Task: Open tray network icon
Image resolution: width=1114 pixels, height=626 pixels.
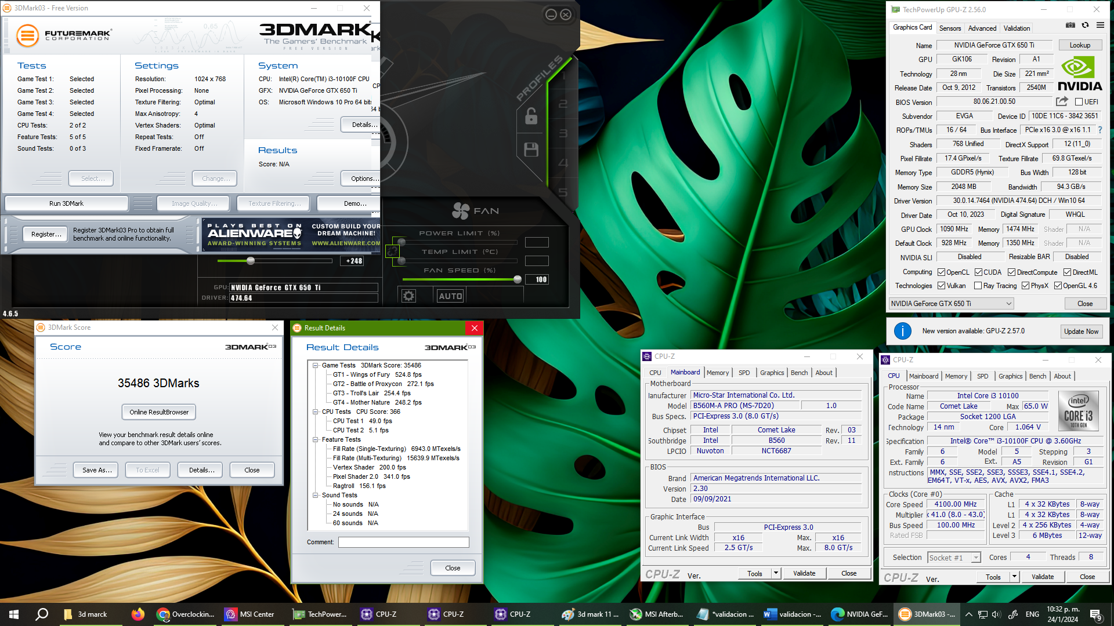Action: pos(983,614)
